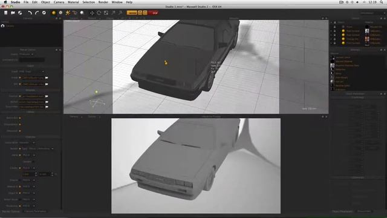The height and width of the screenshot is (218, 387).
Task: Click the white sphere toolbar icon
Action: (x=82, y=13)
